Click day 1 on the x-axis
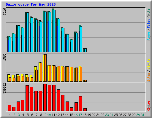The width and height of the screenshot is (152, 118). pos(10,115)
